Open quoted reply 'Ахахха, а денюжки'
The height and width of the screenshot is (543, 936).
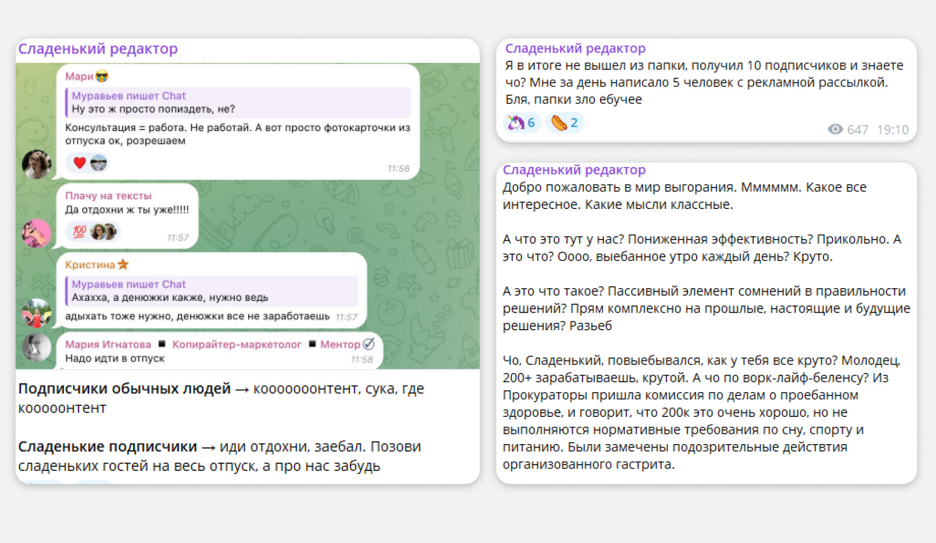212,291
